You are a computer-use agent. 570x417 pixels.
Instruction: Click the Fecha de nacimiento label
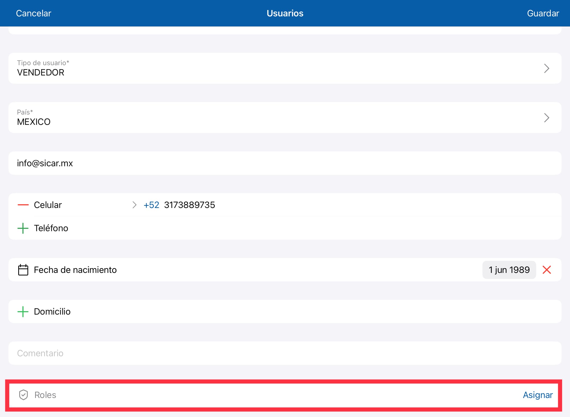point(75,270)
